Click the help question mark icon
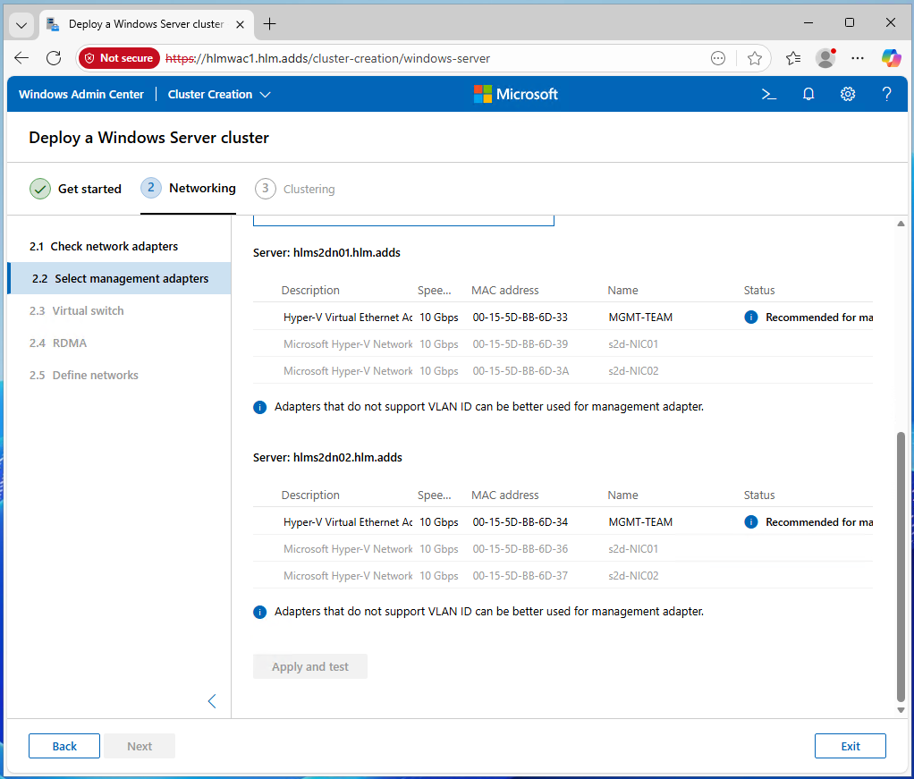 886,94
